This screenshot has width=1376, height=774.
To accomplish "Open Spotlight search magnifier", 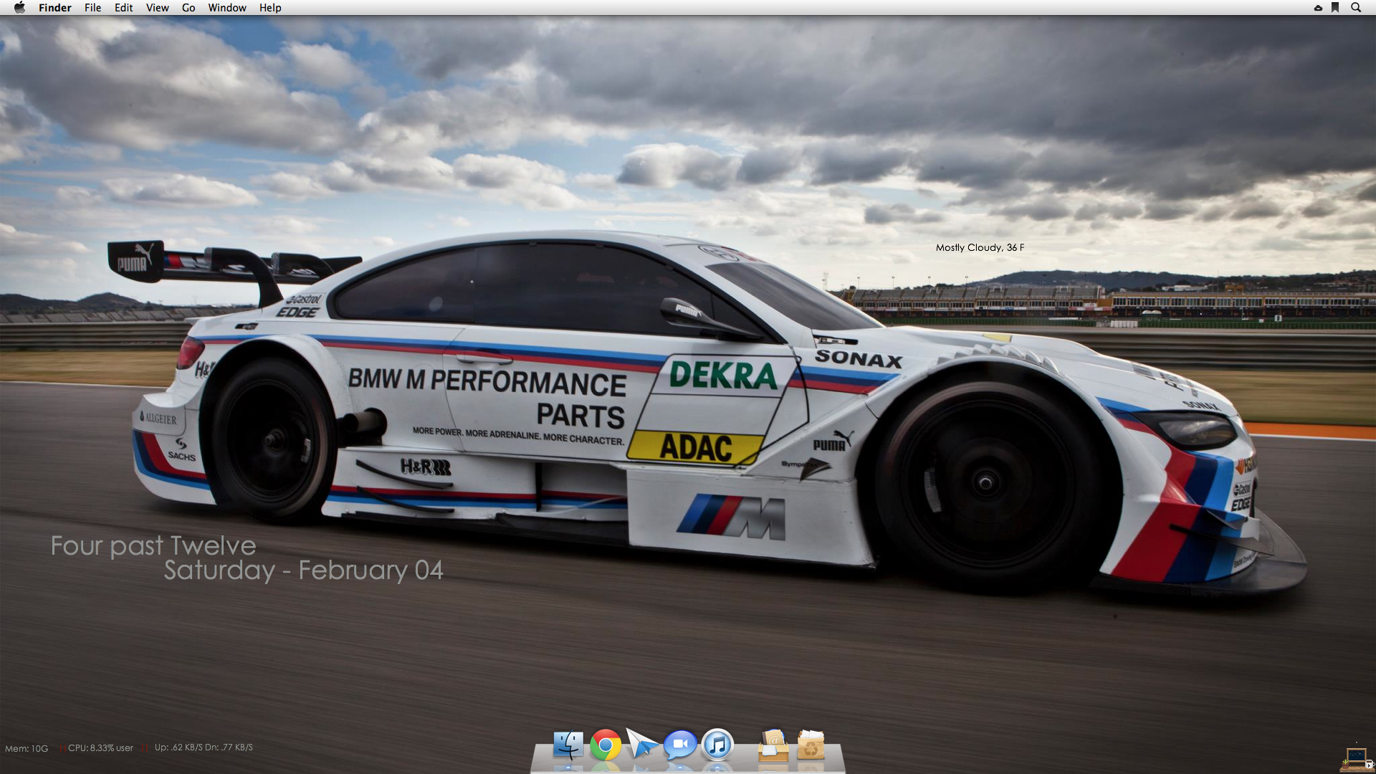I will tap(1356, 7).
